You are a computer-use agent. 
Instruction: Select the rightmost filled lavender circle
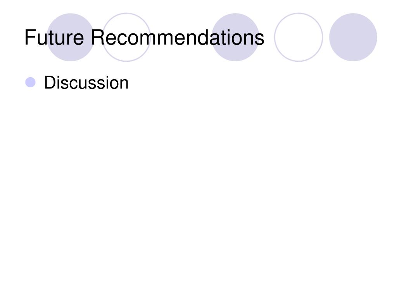(353, 37)
